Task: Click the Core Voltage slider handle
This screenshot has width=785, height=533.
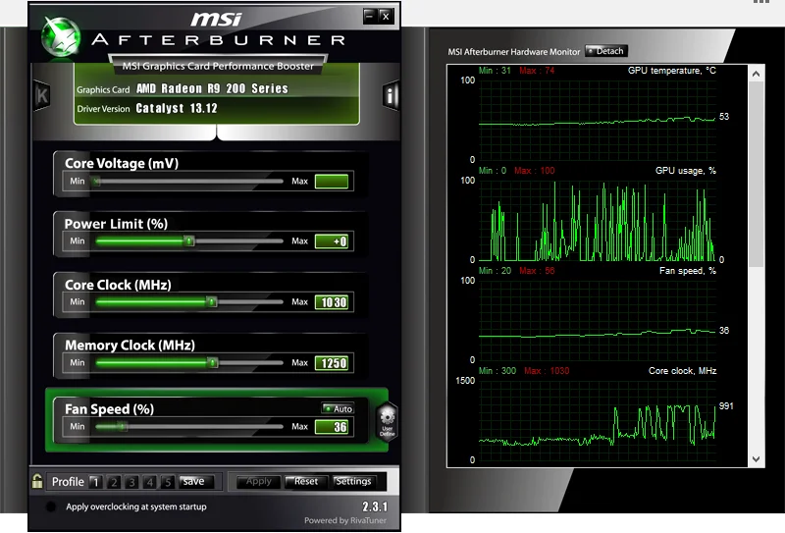Action: [x=96, y=182]
